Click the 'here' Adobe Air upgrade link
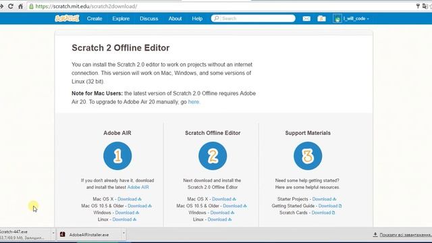The width and height of the screenshot is (432, 243). (194, 102)
